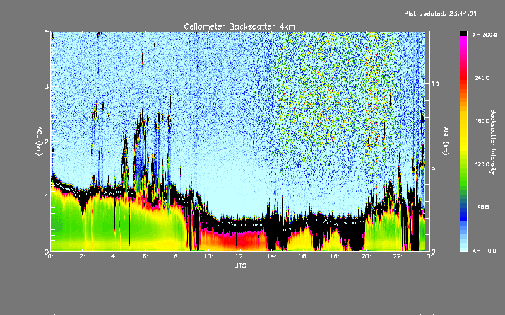Click the '<= 0.0' colorbar minimum label
Screen dimensions: 505x315
[485, 251]
